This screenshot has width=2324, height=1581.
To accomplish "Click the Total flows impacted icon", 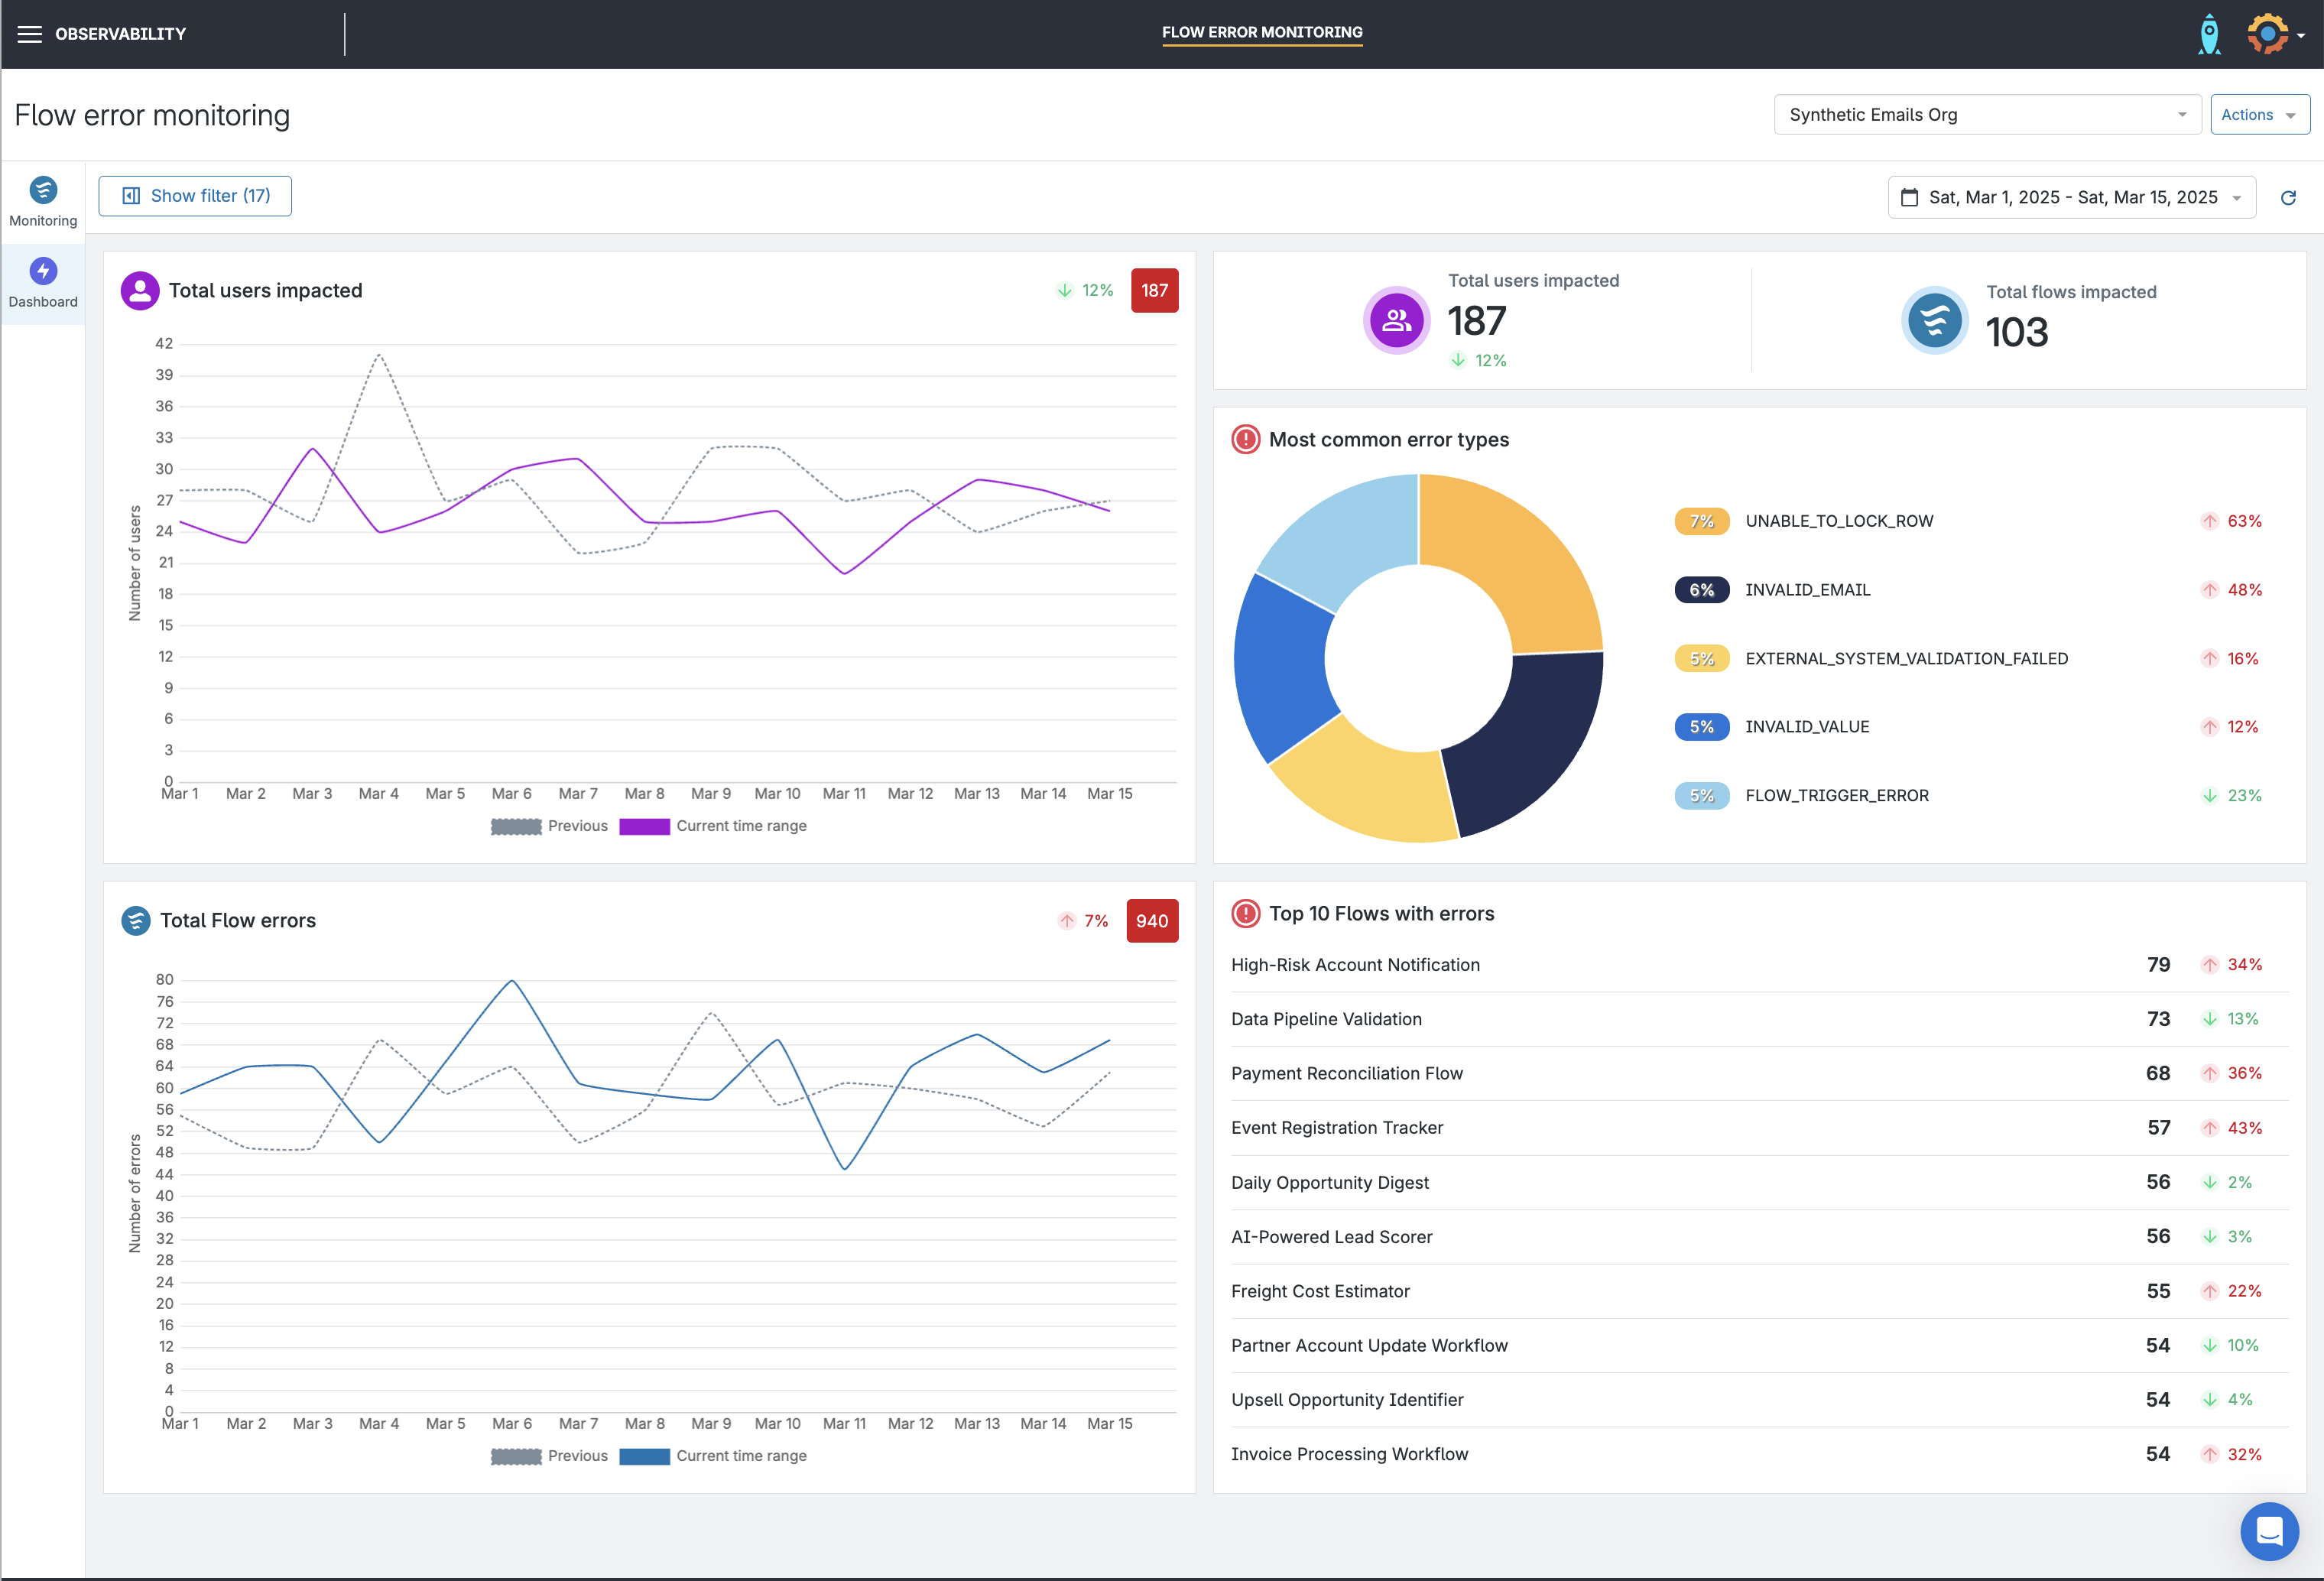I will [x=1934, y=321].
